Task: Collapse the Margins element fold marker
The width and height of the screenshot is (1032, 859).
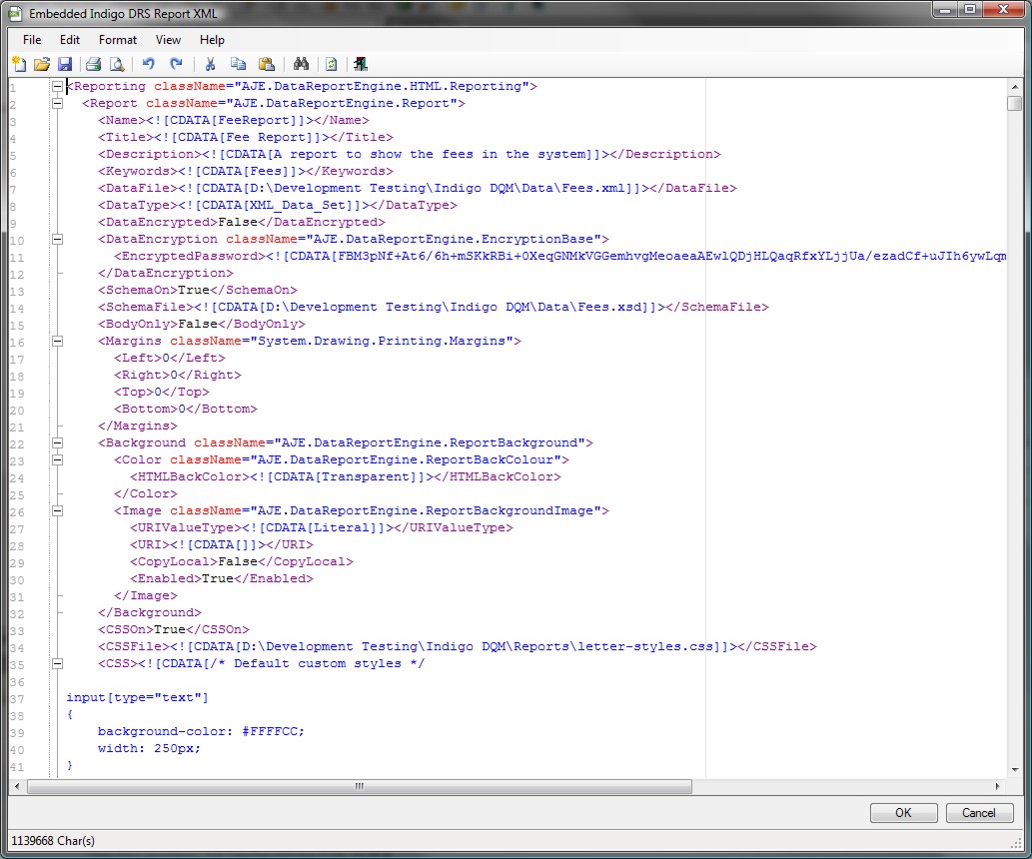Action: point(57,342)
